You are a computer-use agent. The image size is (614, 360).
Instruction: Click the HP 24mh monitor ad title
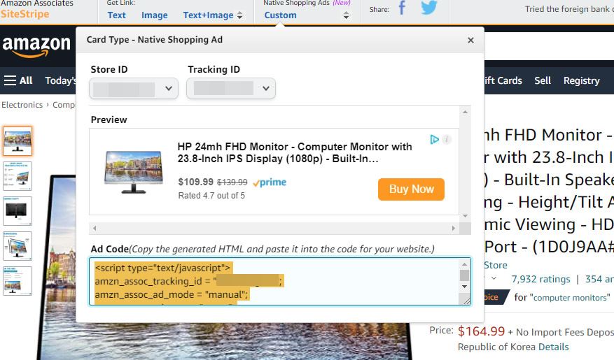[295, 152]
